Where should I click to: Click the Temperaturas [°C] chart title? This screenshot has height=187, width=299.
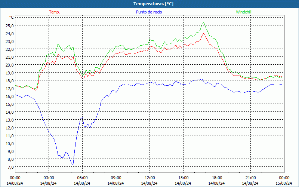point(153,4)
